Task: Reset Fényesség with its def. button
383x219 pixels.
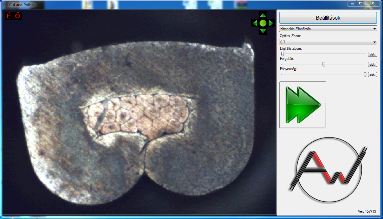Action: click(372, 75)
